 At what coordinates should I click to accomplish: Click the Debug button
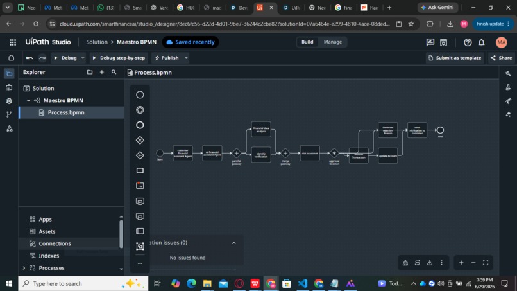click(x=65, y=58)
